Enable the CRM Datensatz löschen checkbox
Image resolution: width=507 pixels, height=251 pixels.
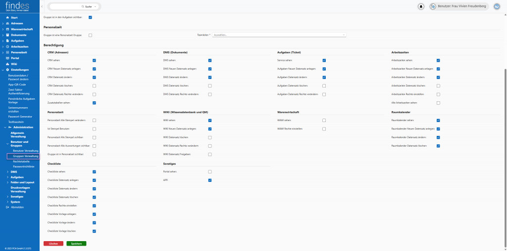click(x=94, y=85)
